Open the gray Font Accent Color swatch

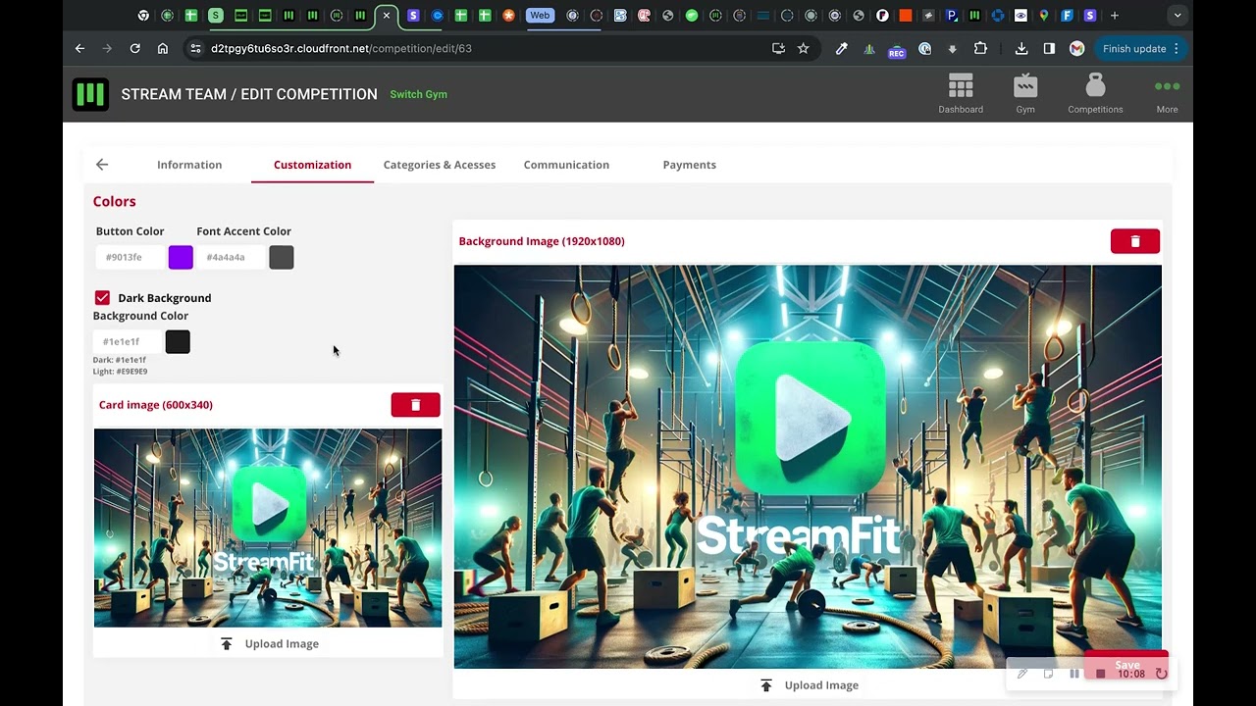[x=282, y=257]
